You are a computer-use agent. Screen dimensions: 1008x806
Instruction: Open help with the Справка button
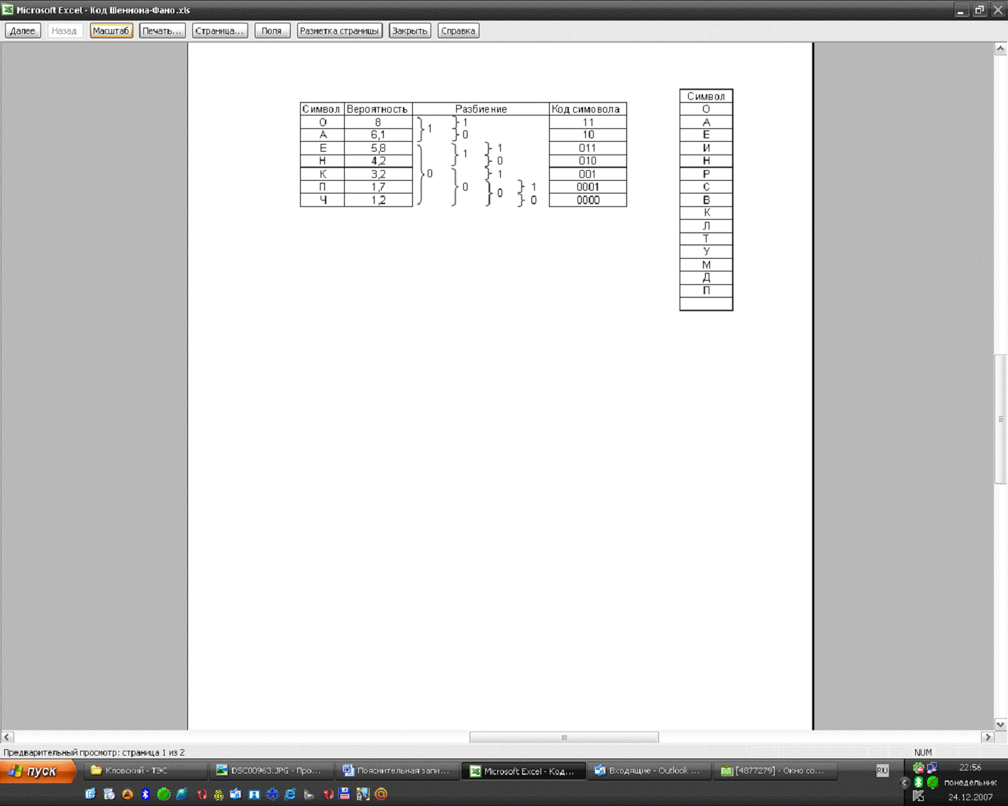[x=458, y=30]
